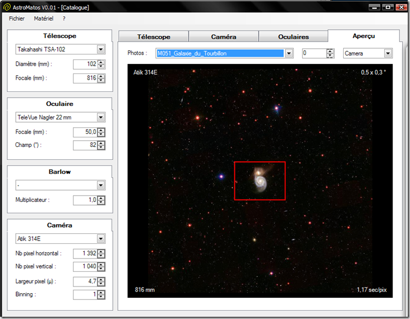The image size is (410, 319).
Task: Increase the Diamètre (mm) value
Action: click(x=101, y=62)
